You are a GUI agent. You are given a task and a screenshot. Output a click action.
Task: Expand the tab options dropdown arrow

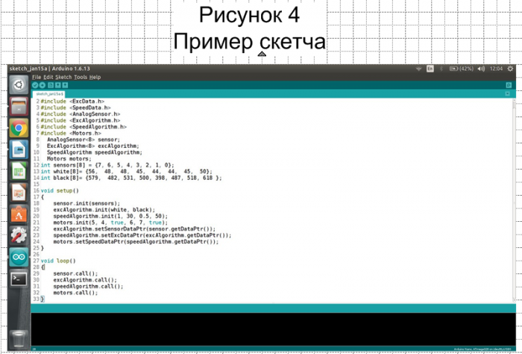[x=509, y=94]
